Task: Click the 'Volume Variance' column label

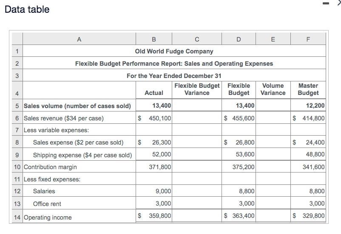Action: [x=273, y=89]
